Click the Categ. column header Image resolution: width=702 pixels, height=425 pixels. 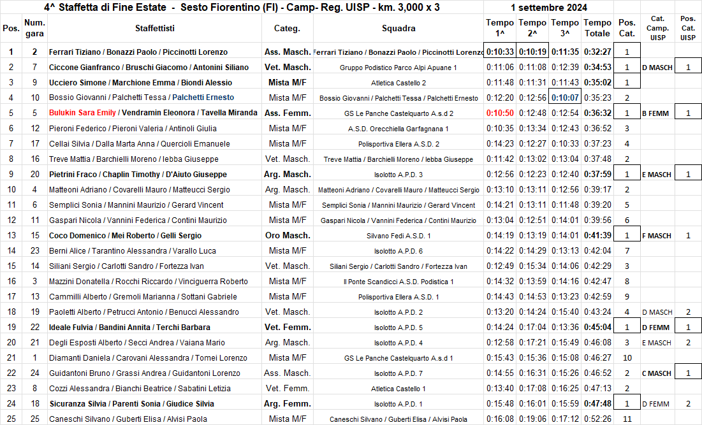click(288, 29)
